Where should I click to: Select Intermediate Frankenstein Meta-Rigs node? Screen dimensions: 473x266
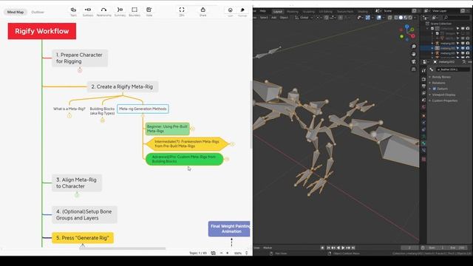187,143
